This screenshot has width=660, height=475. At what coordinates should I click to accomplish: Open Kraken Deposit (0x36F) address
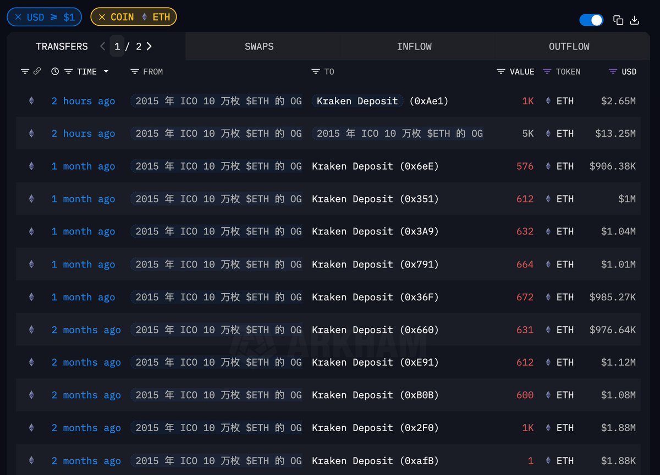click(x=375, y=297)
